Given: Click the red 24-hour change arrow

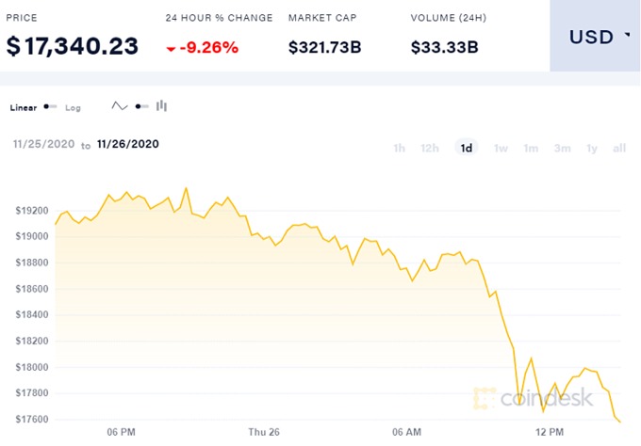Looking at the screenshot, I should click(171, 47).
